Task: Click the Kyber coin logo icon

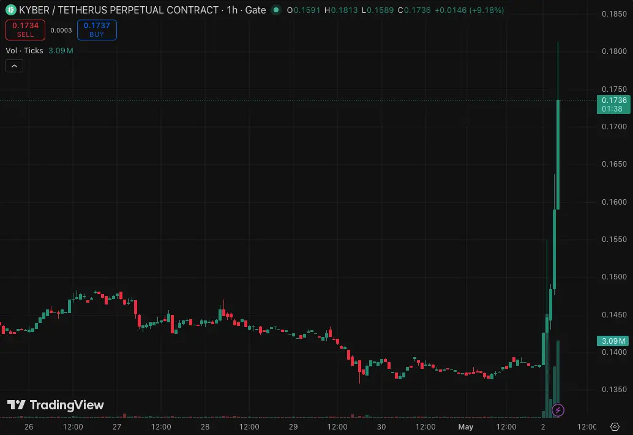Action: pyautogui.click(x=10, y=10)
